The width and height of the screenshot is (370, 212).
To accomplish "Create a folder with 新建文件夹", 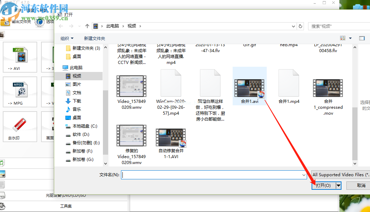I will point(94,38).
